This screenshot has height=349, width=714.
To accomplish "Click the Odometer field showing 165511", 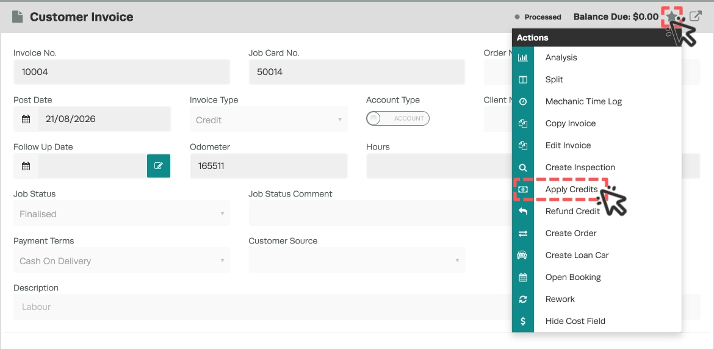I will 269,166.
